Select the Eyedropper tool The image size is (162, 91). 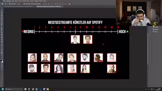(2, 22)
